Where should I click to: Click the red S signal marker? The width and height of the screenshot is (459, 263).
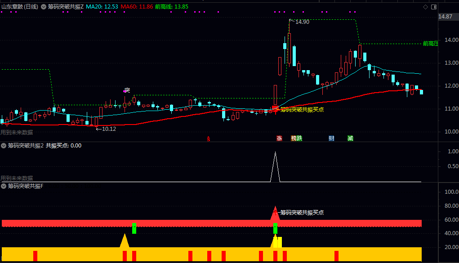(209, 139)
